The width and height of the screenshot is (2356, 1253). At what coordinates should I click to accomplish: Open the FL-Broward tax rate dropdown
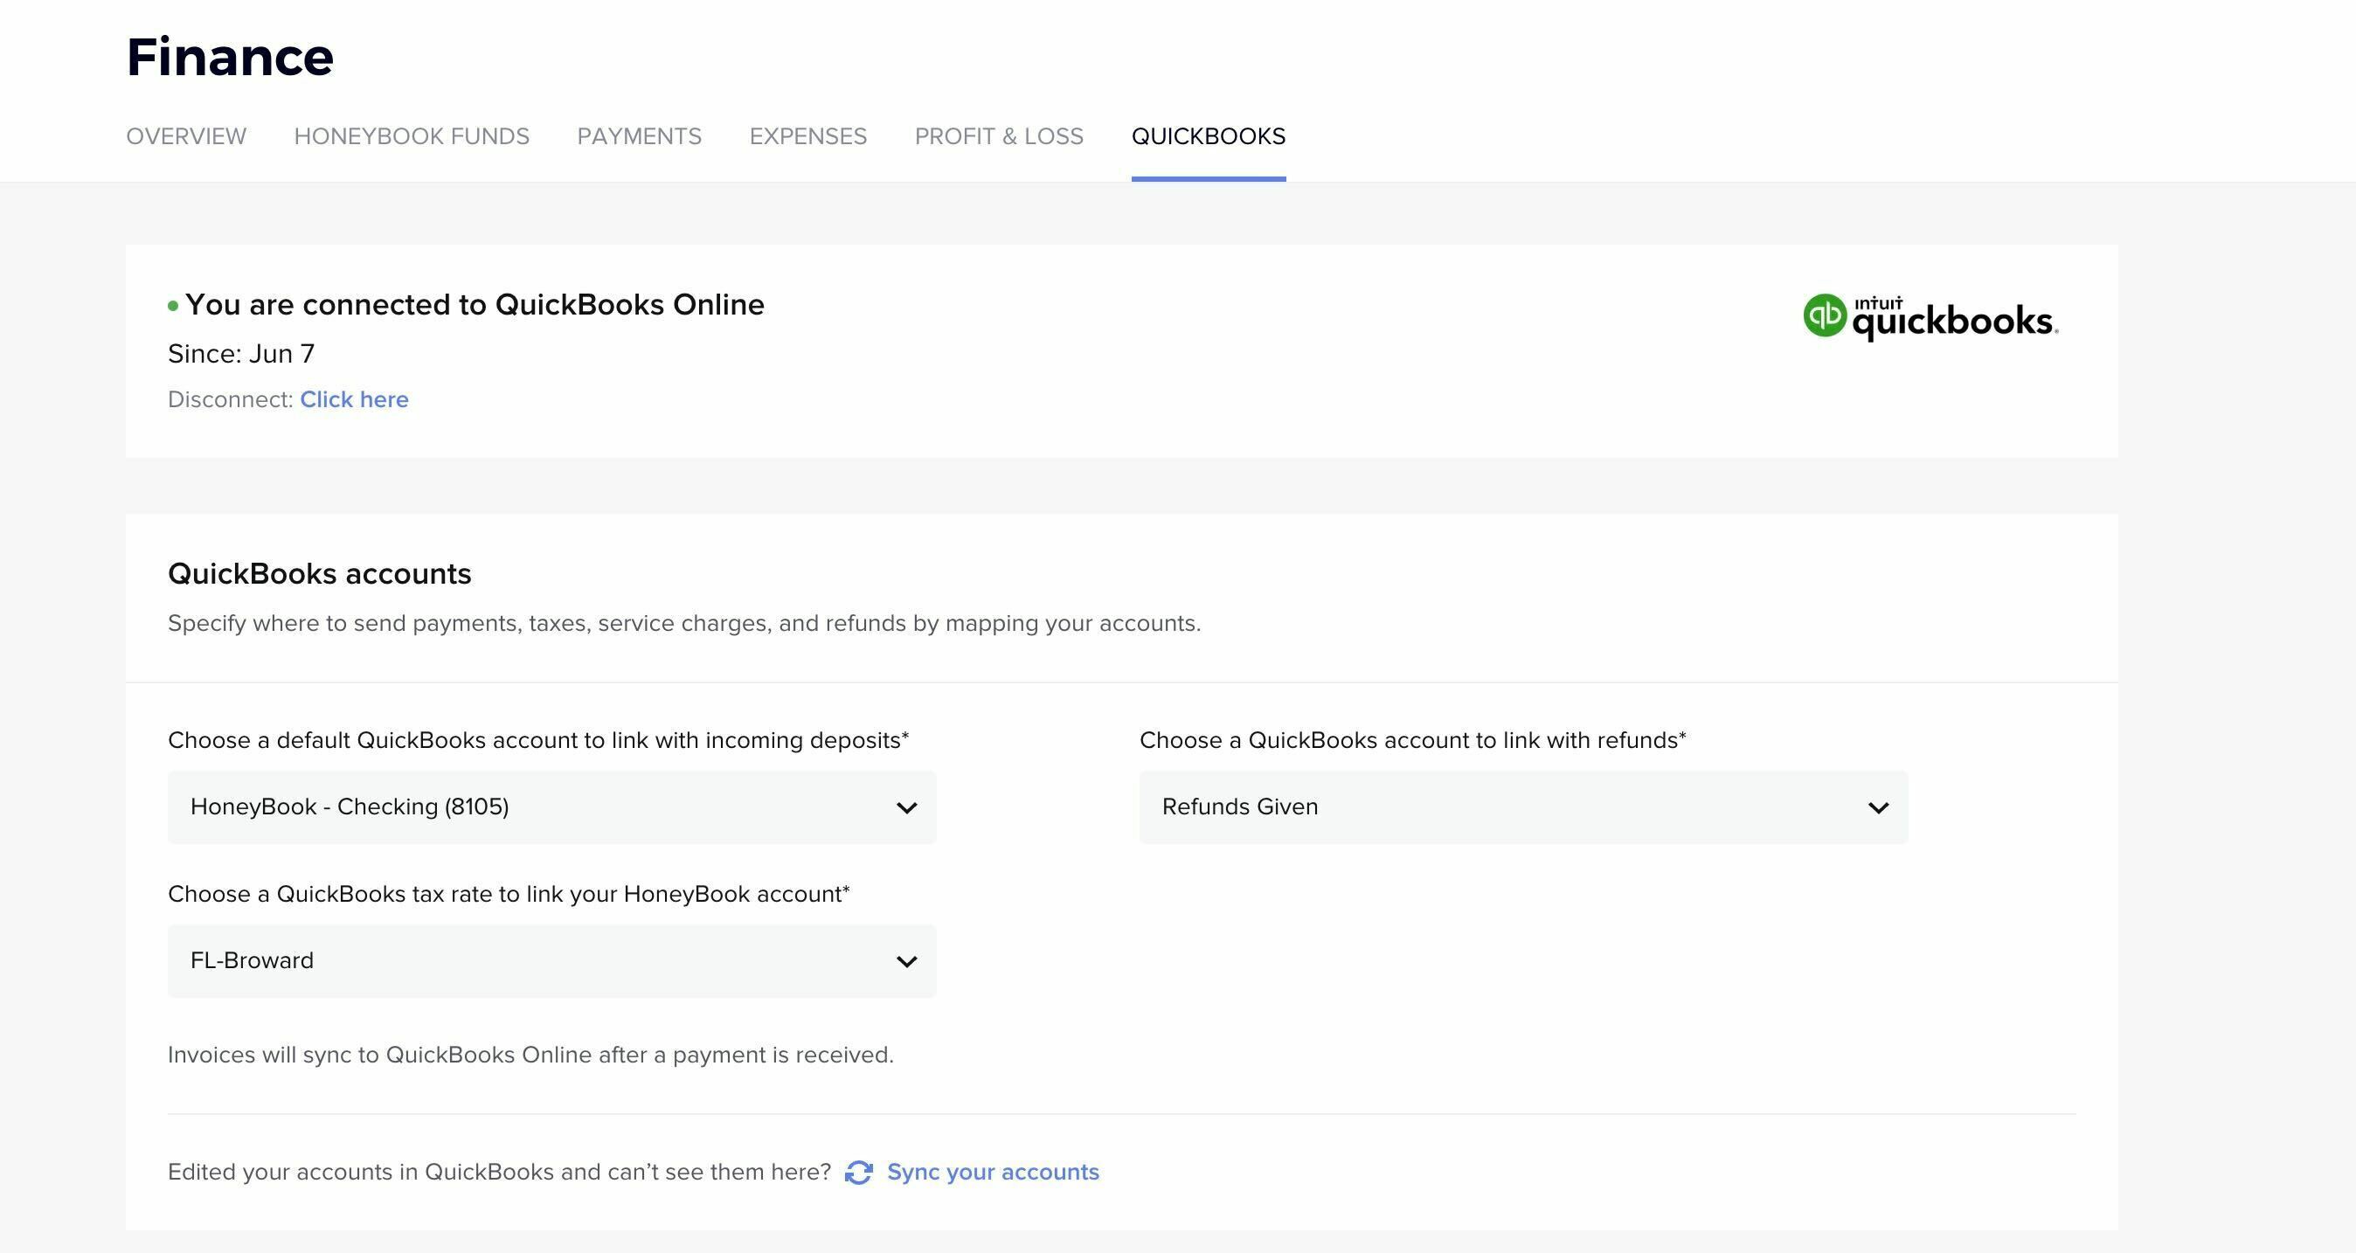click(551, 961)
